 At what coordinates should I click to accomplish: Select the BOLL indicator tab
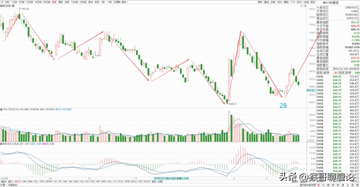tap(134, 181)
